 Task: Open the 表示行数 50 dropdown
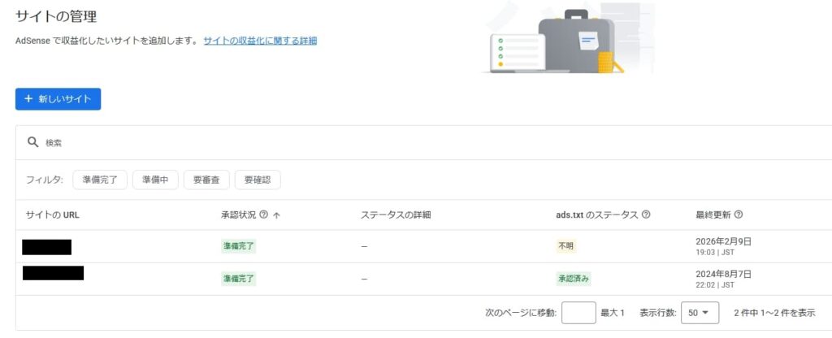pos(700,313)
